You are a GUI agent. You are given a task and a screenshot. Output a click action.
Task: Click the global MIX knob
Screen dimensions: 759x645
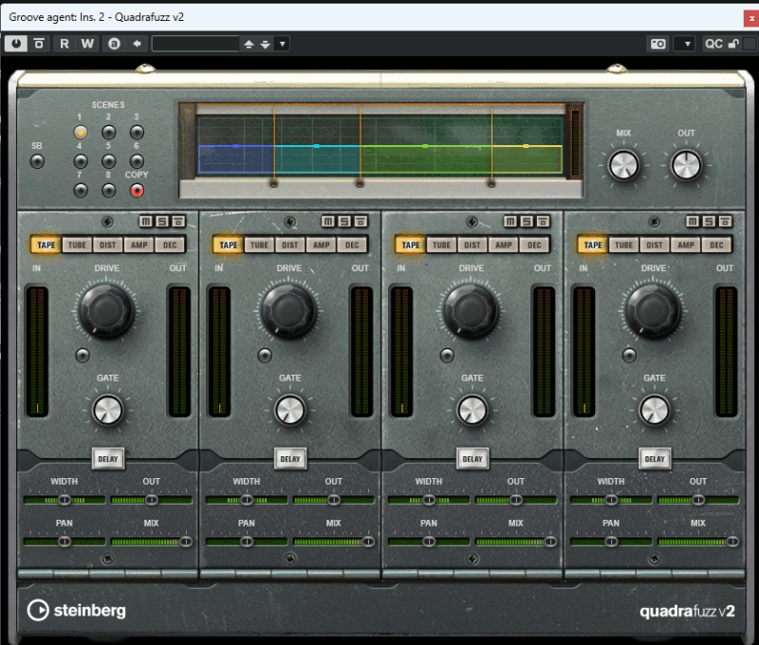[623, 165]
